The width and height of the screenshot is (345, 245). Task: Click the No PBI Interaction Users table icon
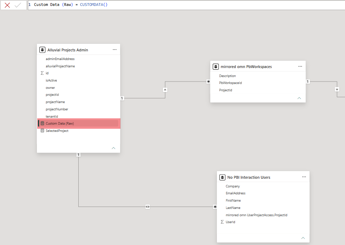pos(222,177)
